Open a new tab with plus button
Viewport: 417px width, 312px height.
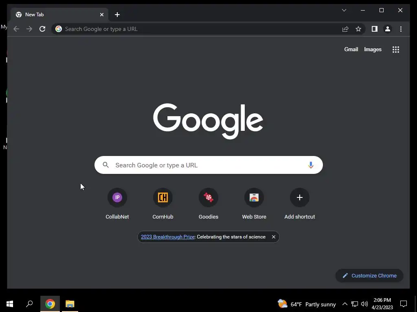117,15
